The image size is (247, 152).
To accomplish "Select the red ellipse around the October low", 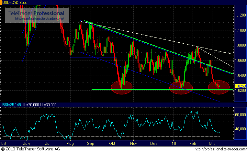I will 122,87.
